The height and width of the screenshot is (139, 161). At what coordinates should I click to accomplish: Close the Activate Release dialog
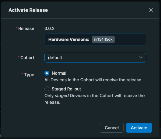click(151, 10)
